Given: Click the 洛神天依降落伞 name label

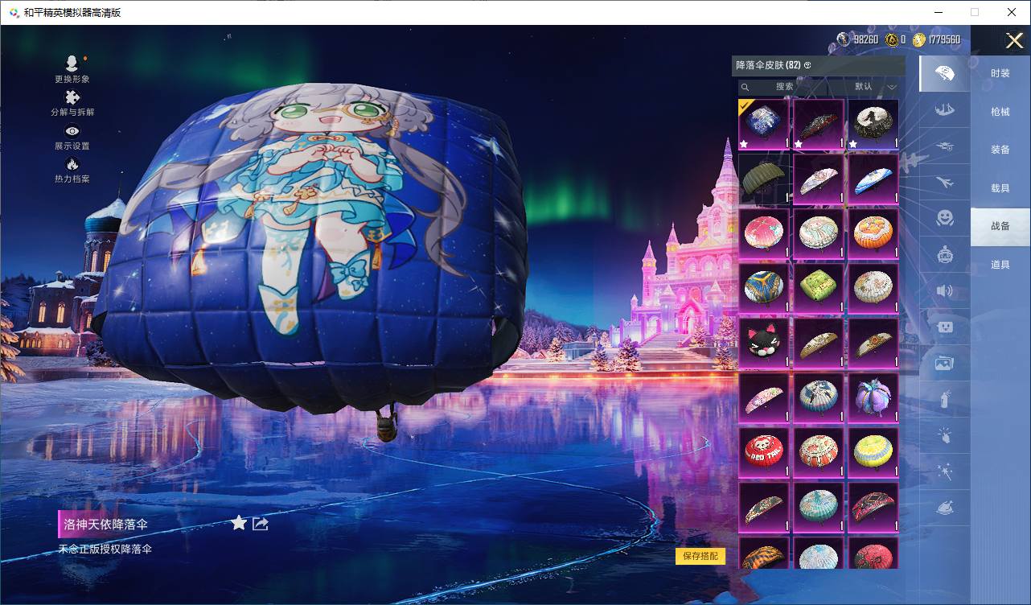Looking at the screenshot, I should click(106, 524).
